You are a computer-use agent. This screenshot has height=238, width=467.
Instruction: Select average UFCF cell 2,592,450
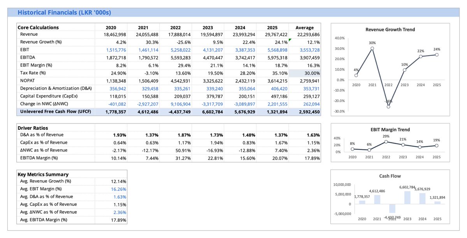pos(309,112)
